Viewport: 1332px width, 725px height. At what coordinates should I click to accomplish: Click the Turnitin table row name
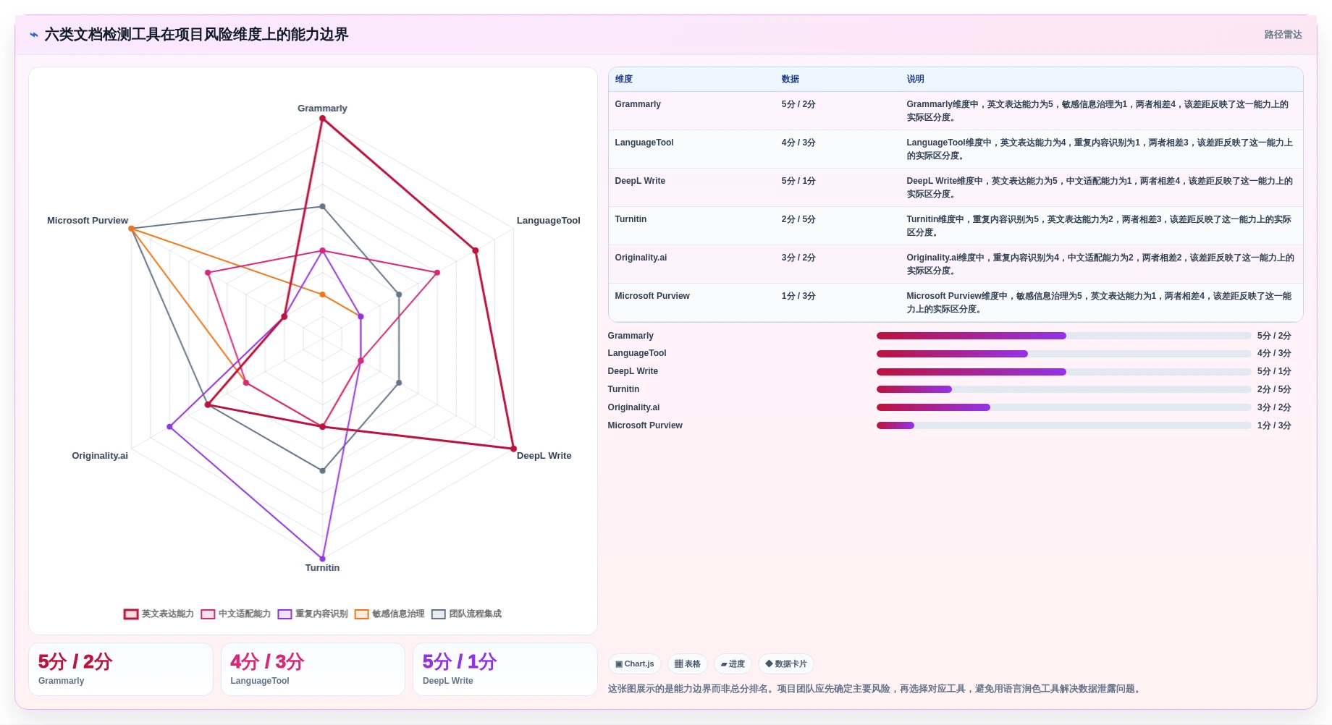[x=631, y=219]
